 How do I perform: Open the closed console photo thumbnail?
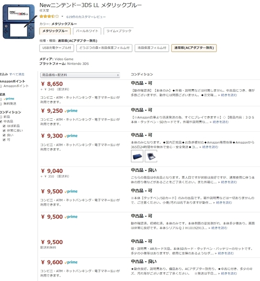tap(137, 156)
